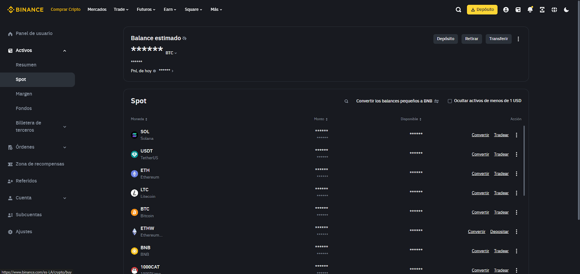
Task: Click the QR download app icon
Action: (x=542, y=10)
